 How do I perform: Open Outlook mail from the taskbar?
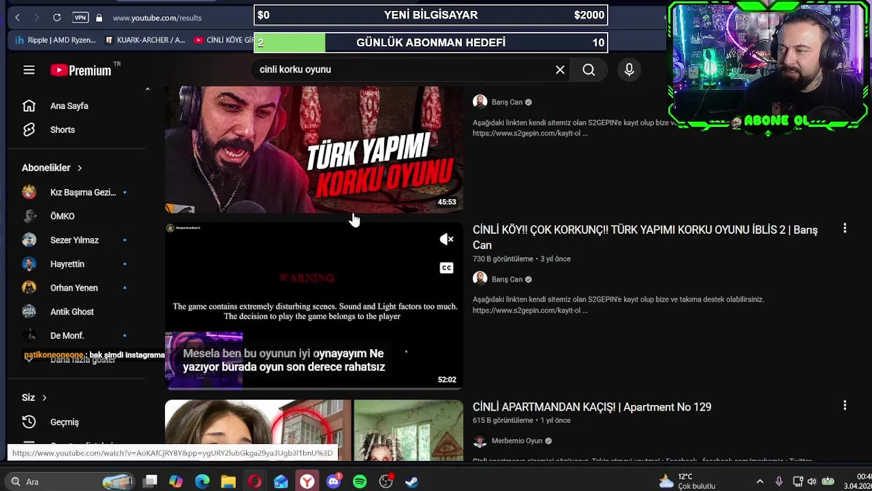point(281,481)
